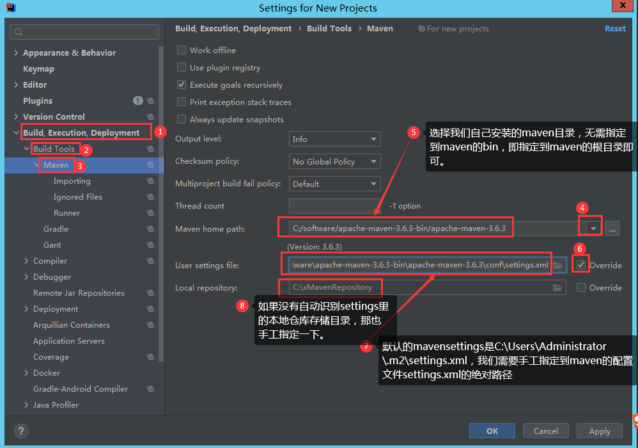The height and width of the screenshot is (448, 638).
Task: Open Application Servers settings
Action: (69, 341)
